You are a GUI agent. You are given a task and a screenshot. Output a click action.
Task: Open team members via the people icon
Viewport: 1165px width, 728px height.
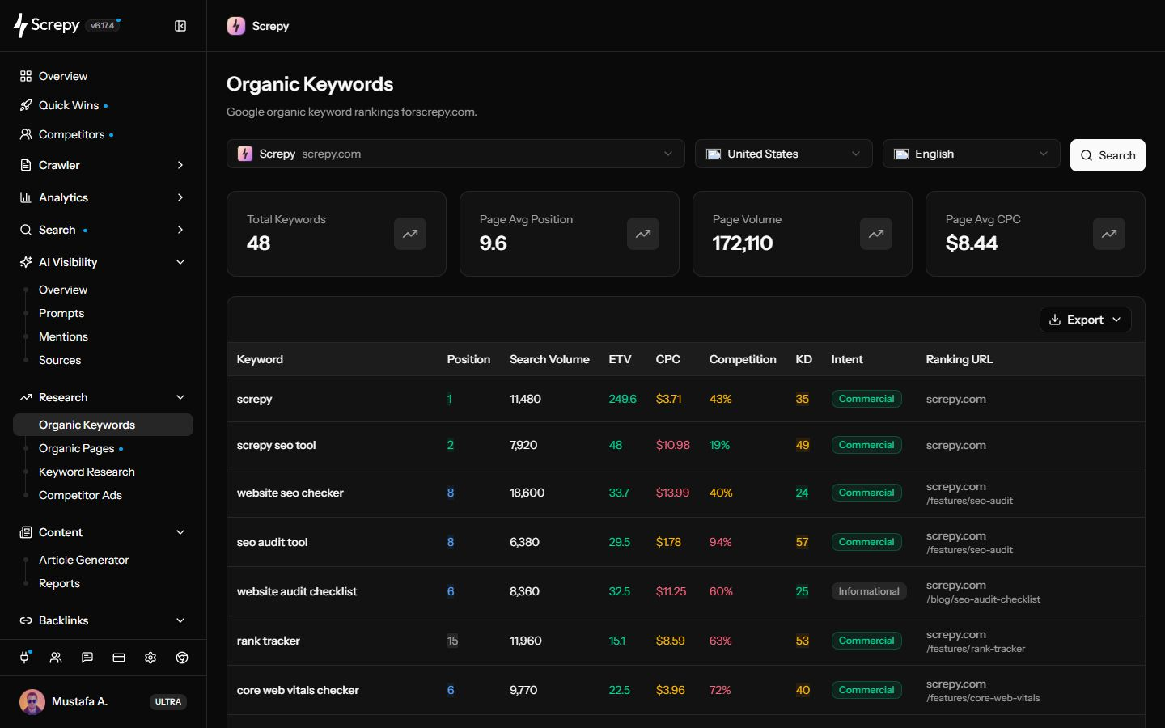click(56, 658)
